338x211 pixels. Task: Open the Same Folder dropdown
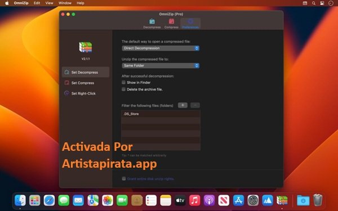click(x=161, y=65)
